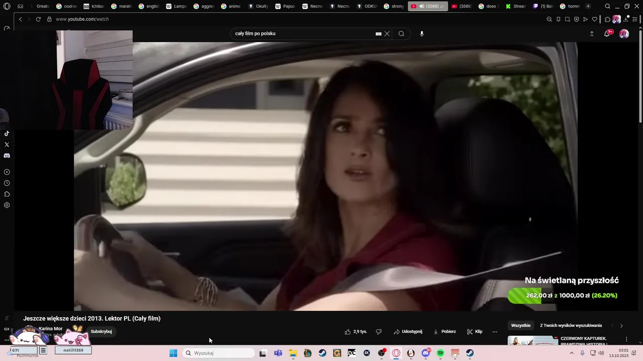Screen dimensions: 643x361
Task: Open X (Twitter) in the sidebar
Action: [7, 144]
